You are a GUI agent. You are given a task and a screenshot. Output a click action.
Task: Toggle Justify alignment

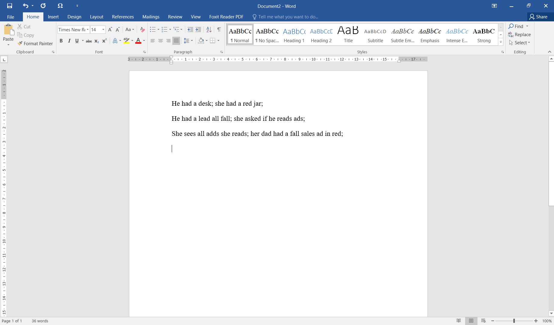click(176, 41)
